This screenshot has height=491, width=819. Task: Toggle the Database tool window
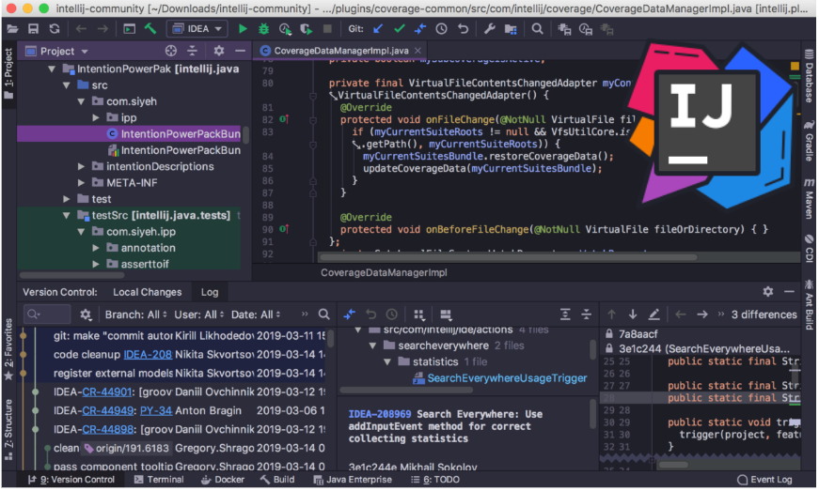click(x=809, y=76)
